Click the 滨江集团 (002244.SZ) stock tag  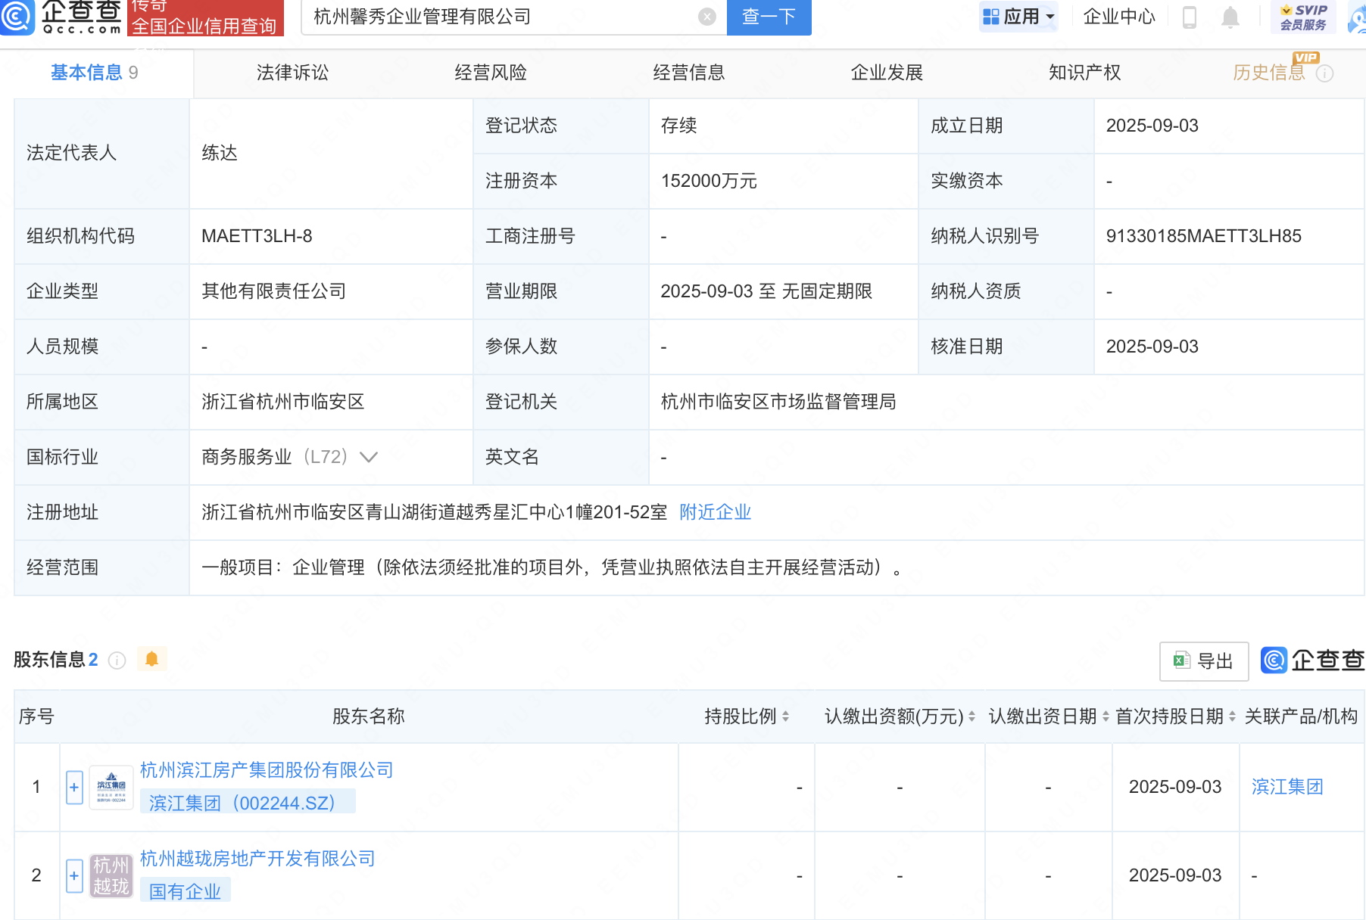tap(248, 802)
